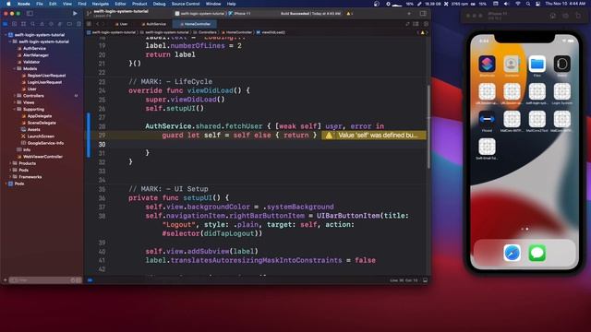This screenshot has height=332, width=591.
Task: Click the "Value 'self' was defined" warning message
Action: (378, 136)
